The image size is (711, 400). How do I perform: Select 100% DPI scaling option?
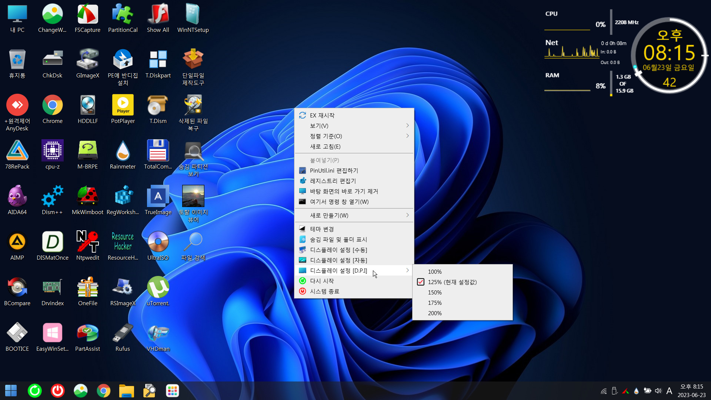[x=463, y=271]
